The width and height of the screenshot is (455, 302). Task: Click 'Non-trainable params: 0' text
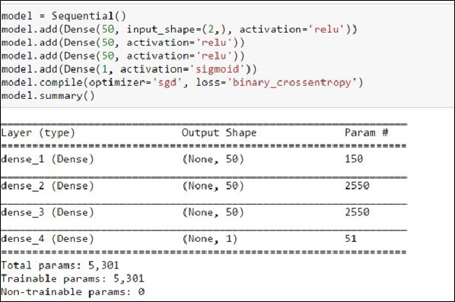pyautogui.click(x=72, y=292)
